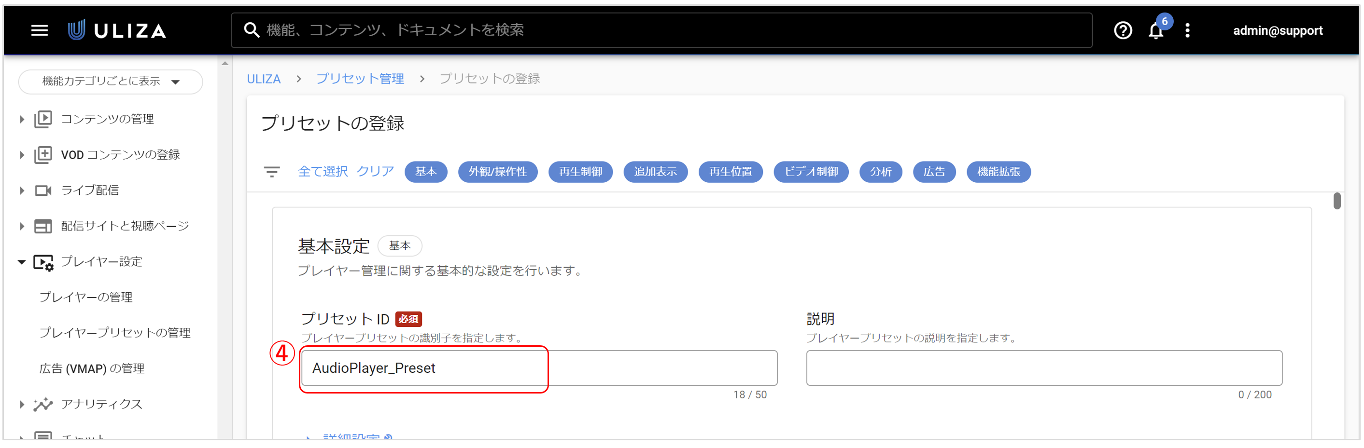Collapse the プレイヤー設定 node
The image size is (1364, 448).
tap(22, 262)
